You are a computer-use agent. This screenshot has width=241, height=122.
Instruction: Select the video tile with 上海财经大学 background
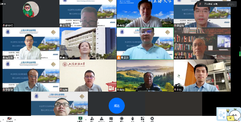(88, 76)
